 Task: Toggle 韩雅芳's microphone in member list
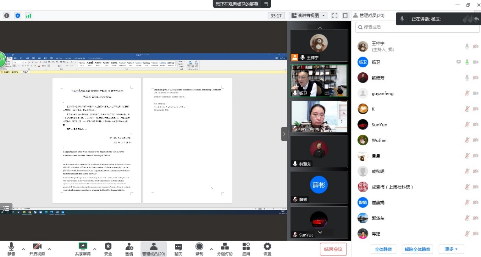(467, 78)
